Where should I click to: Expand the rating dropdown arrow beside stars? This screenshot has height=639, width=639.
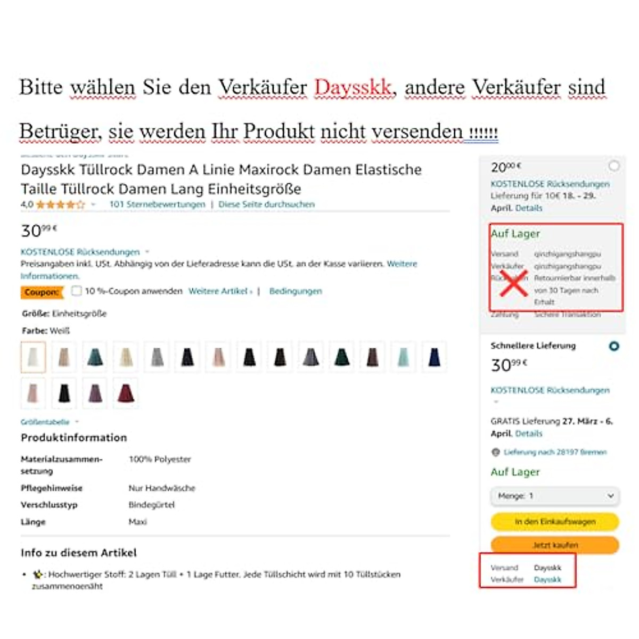(x=94, y=204)
